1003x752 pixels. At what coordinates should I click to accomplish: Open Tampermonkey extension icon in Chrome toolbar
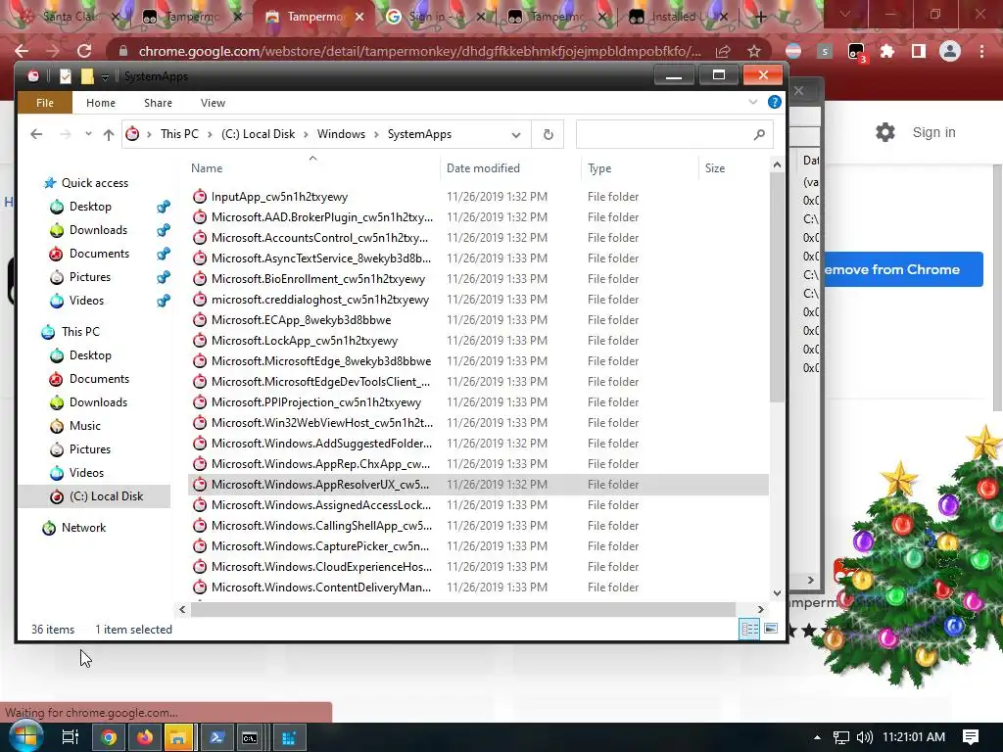pyautogui.click(x=856, y=52)
